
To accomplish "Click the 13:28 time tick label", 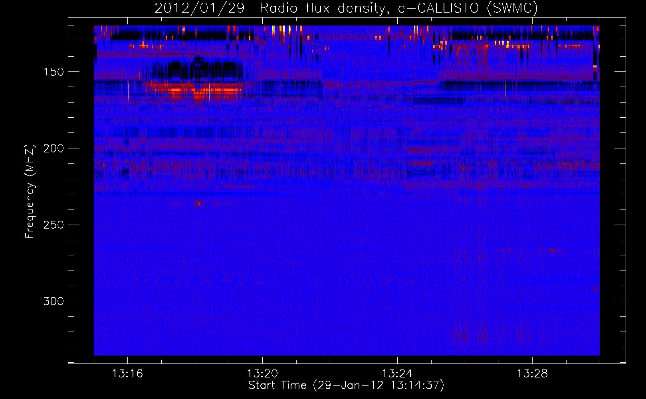I will pos(532,373).
